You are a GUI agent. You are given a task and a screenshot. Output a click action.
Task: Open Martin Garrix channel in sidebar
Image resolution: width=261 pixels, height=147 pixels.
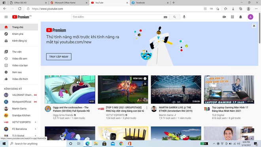click(x=19, y=109)
